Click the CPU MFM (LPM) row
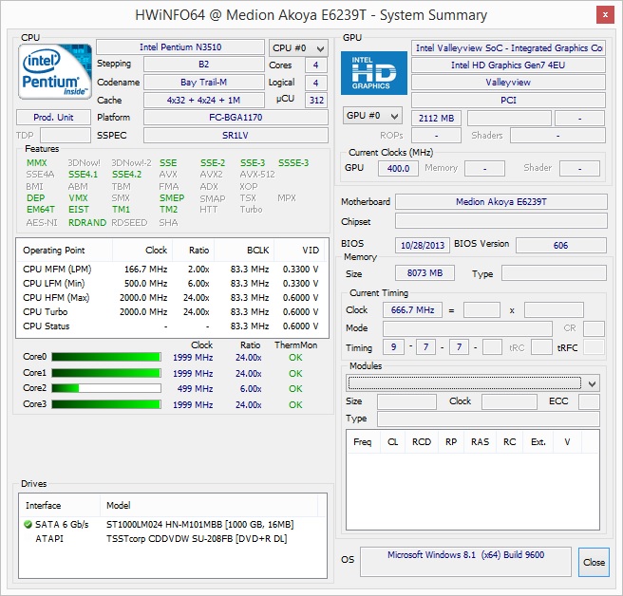The width and height of the screenshot is (623, 596). coord(172,270)
